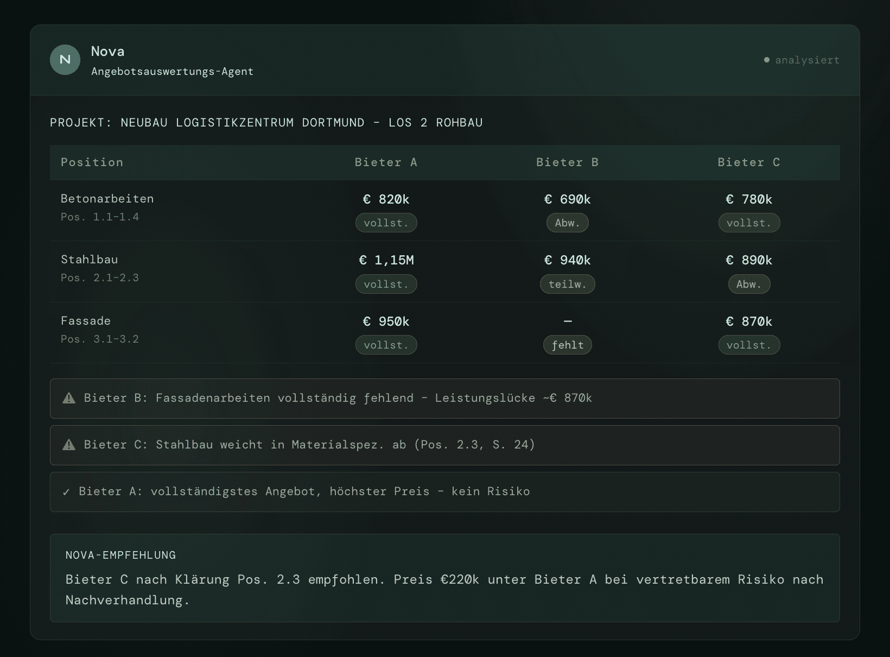Image resolution: width=890 pixels, height=657 pixels.
Task: Click the € 1,15M Stahlbau price
Action: 386,260
